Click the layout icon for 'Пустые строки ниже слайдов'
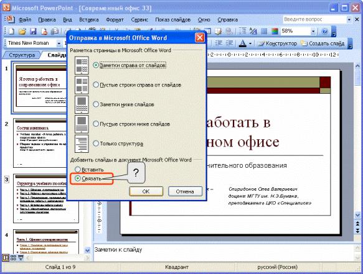 [82, 124]
